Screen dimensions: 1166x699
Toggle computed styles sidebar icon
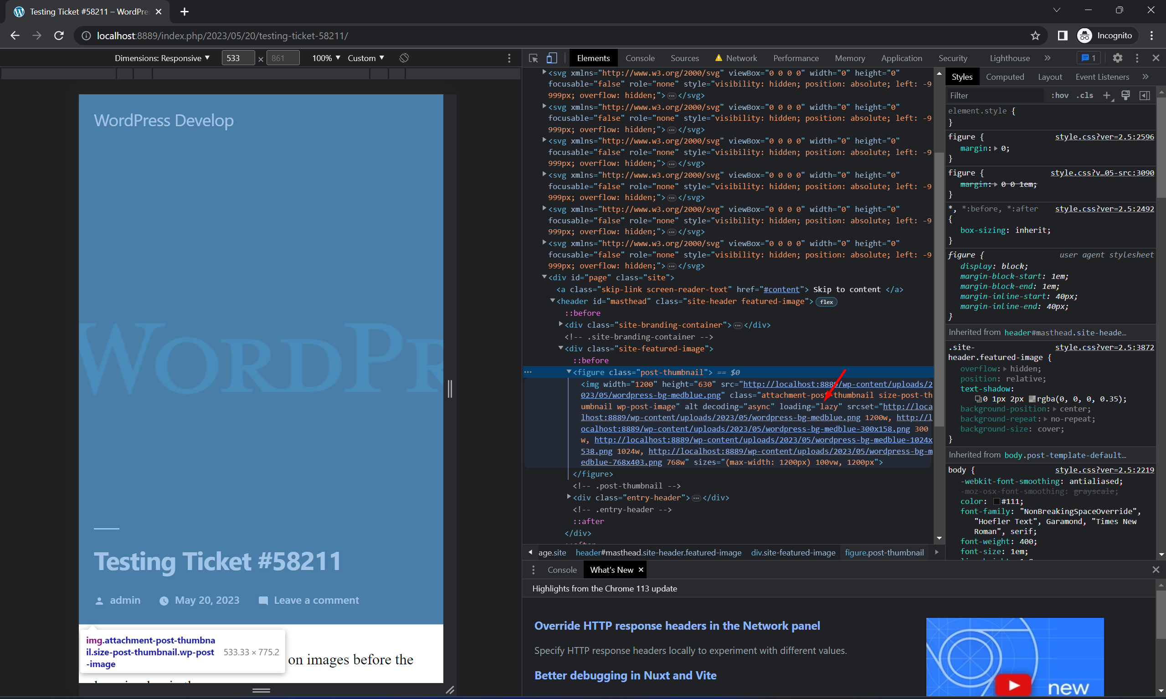click(x=1145, y=95)
